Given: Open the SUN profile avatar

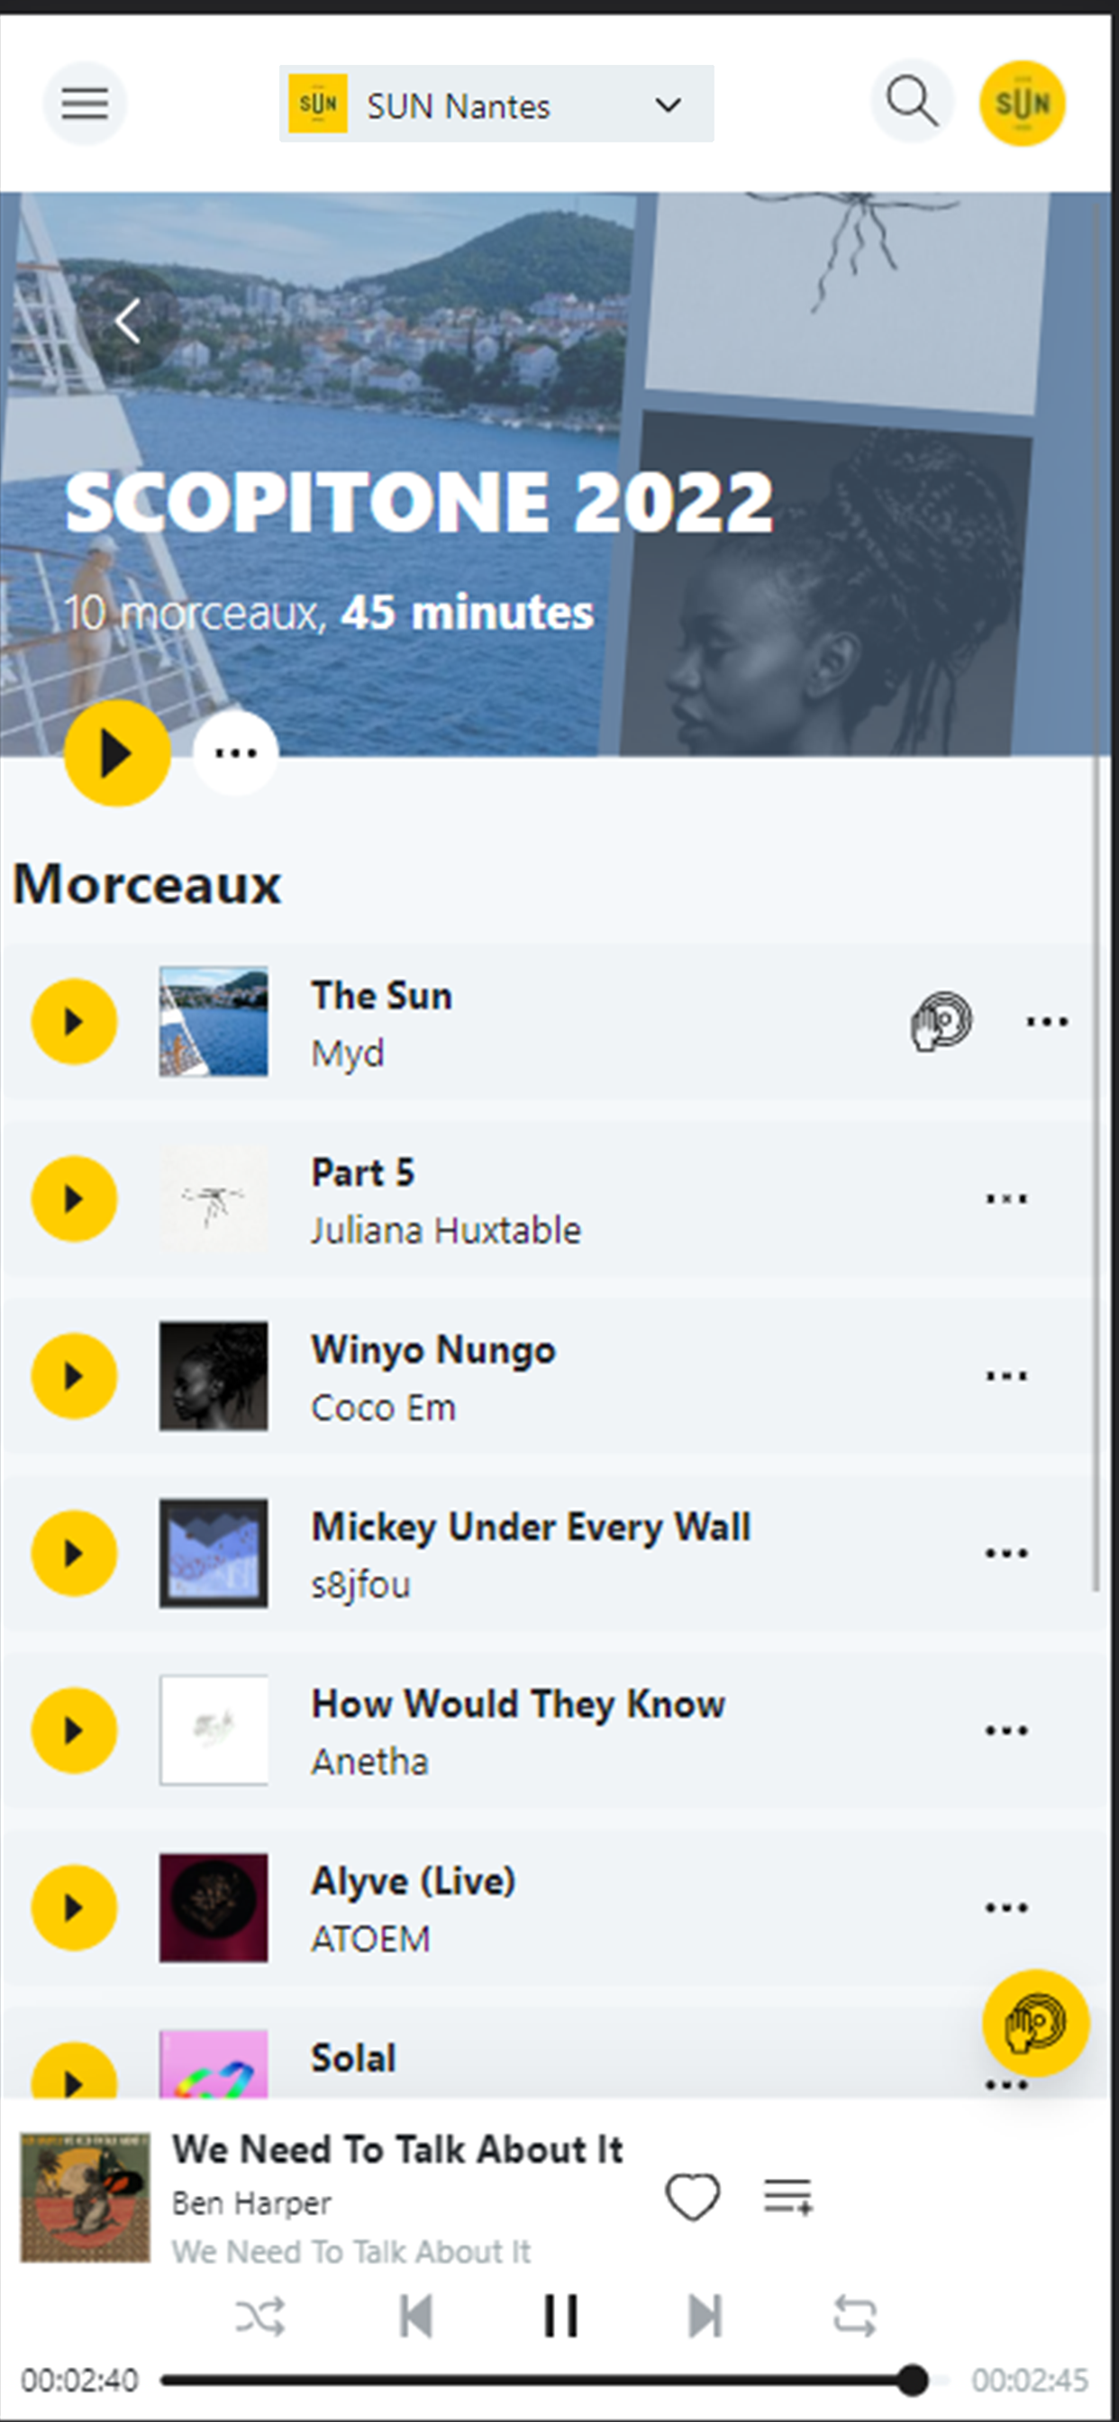Looking at the screenshot, I should click(x=1022, y=104).
